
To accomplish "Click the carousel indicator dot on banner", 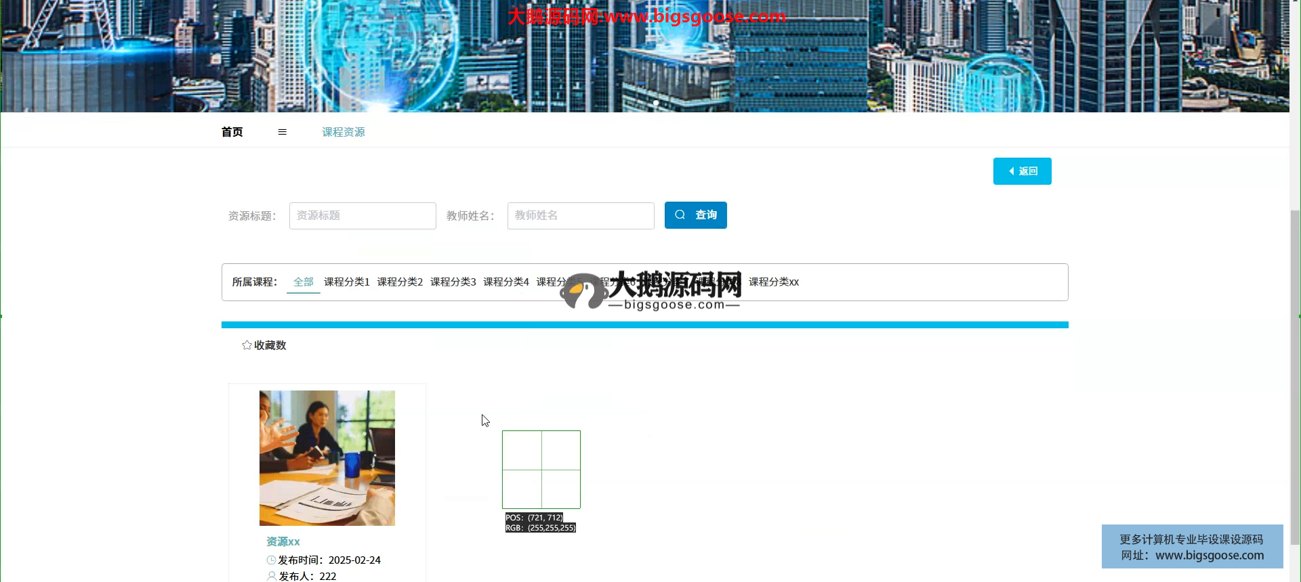I will click(655, 103).
